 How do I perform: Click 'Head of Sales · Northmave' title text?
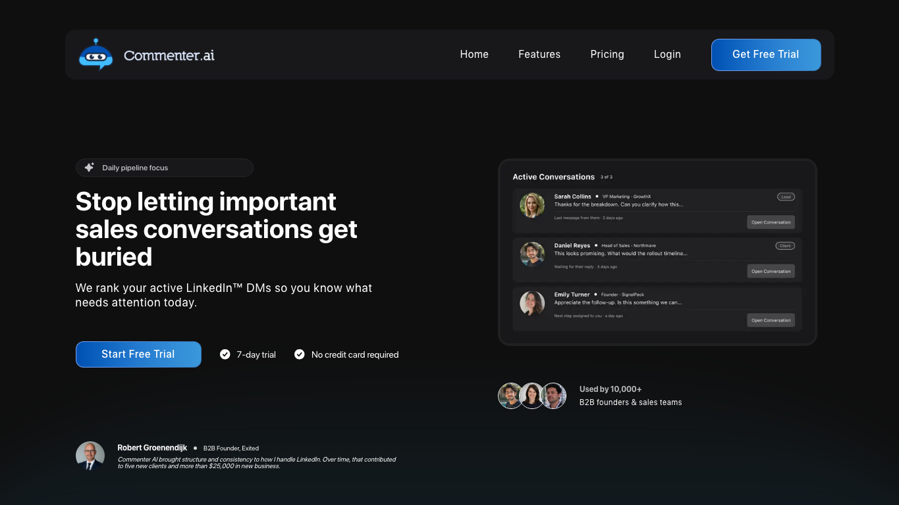coord(628,246)
